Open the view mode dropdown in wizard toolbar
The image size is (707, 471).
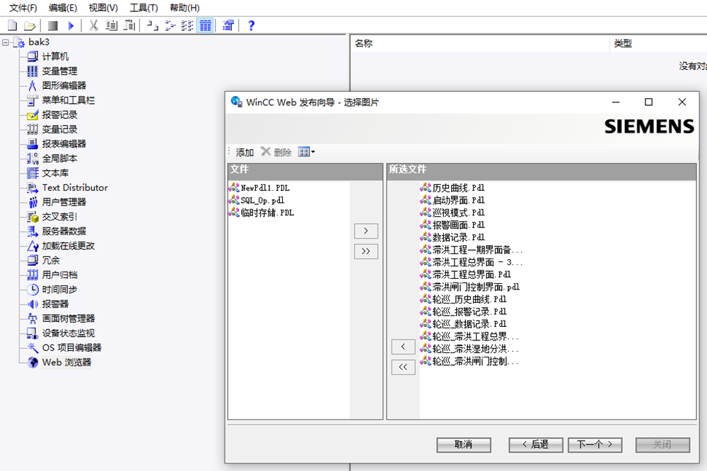(x=307, y=152)
